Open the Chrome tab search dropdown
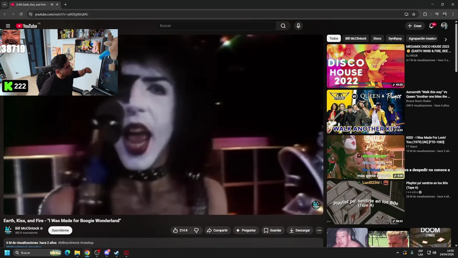This screenshot has width=458, height=258. click(x=5, y=5)
